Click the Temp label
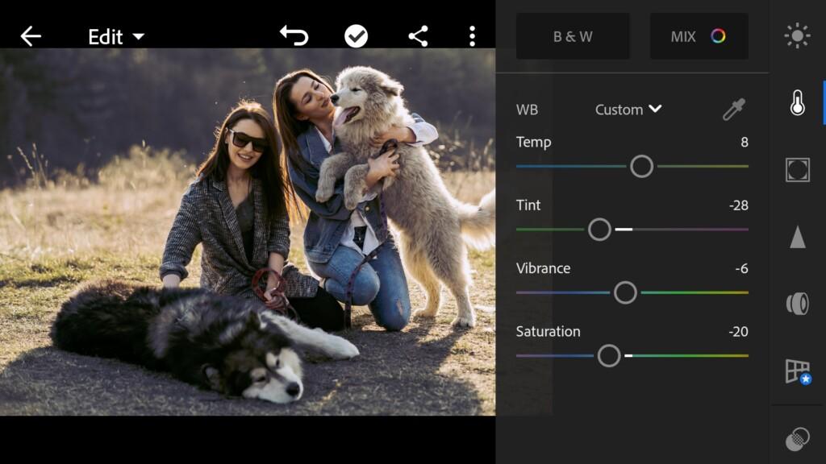Viewport: 826px width, 464px height. click(534, 142)
